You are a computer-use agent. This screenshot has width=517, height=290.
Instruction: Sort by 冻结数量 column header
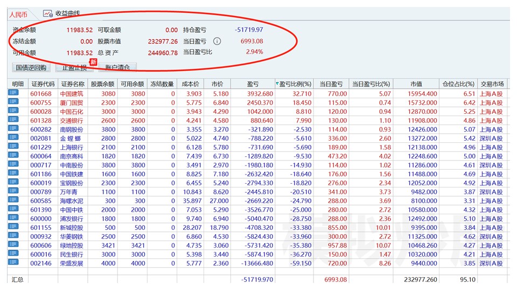coord(162,84)
